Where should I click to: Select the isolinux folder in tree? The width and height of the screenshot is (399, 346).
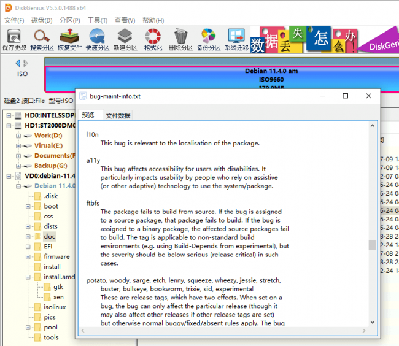click(x=55, y=307)
